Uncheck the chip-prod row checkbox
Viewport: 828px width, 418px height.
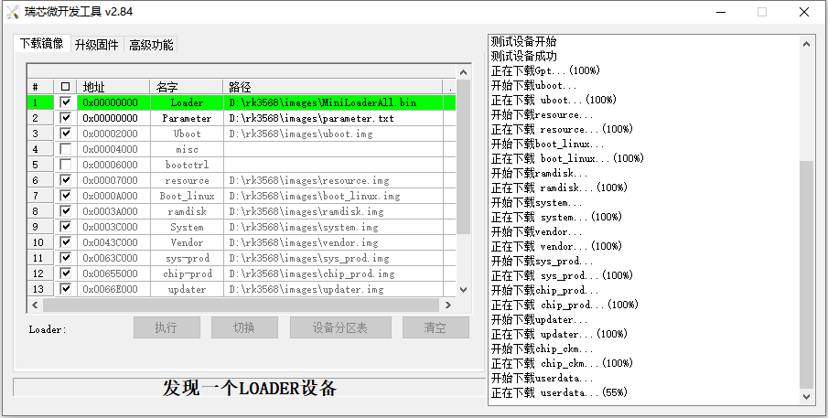[66, 273]
